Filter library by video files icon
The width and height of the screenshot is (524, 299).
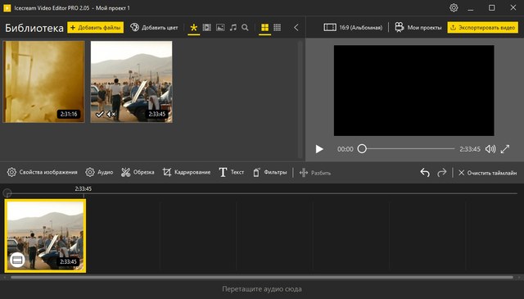[x=207, y=27]
